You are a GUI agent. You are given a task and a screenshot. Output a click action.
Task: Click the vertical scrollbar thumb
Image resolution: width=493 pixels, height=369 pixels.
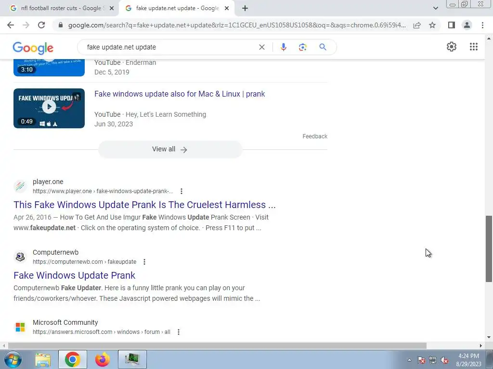pyautogui.click(x=489, y=249)
